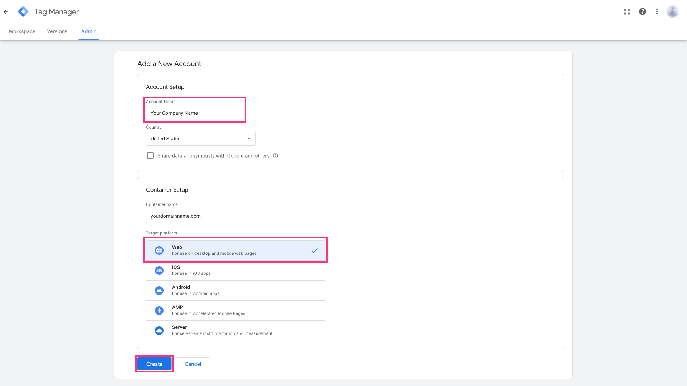The width and height of the screenshot is (687, 386).
Task: Open the Help question mark icon
Action: 643,11
